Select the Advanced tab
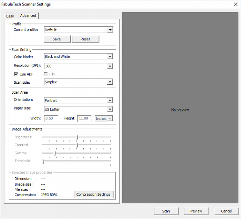Image resolution: width=241 pixels, height=219 pixels. point(28,15)
